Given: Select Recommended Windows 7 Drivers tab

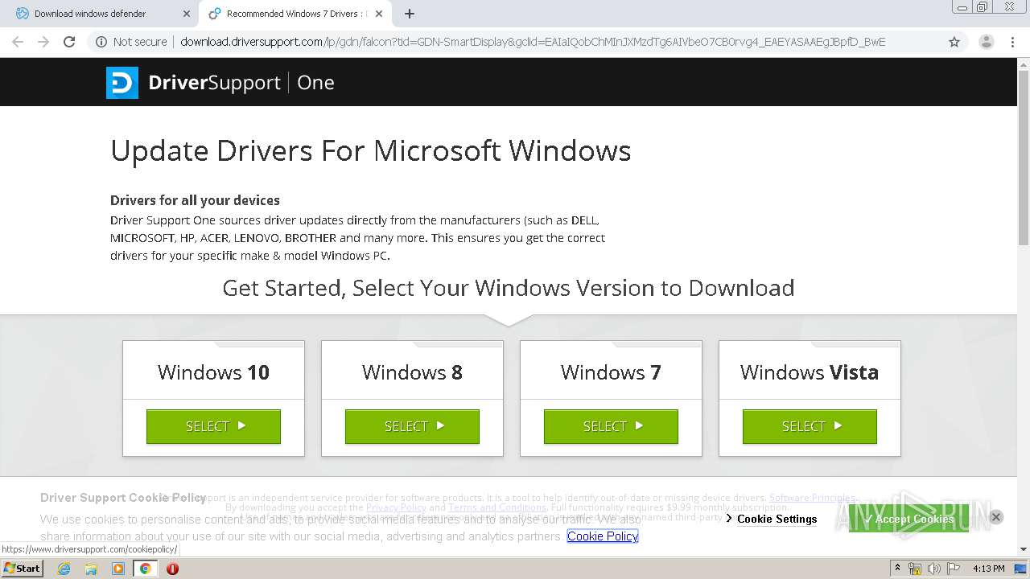Looking at the screenshot, I should 295,14.
